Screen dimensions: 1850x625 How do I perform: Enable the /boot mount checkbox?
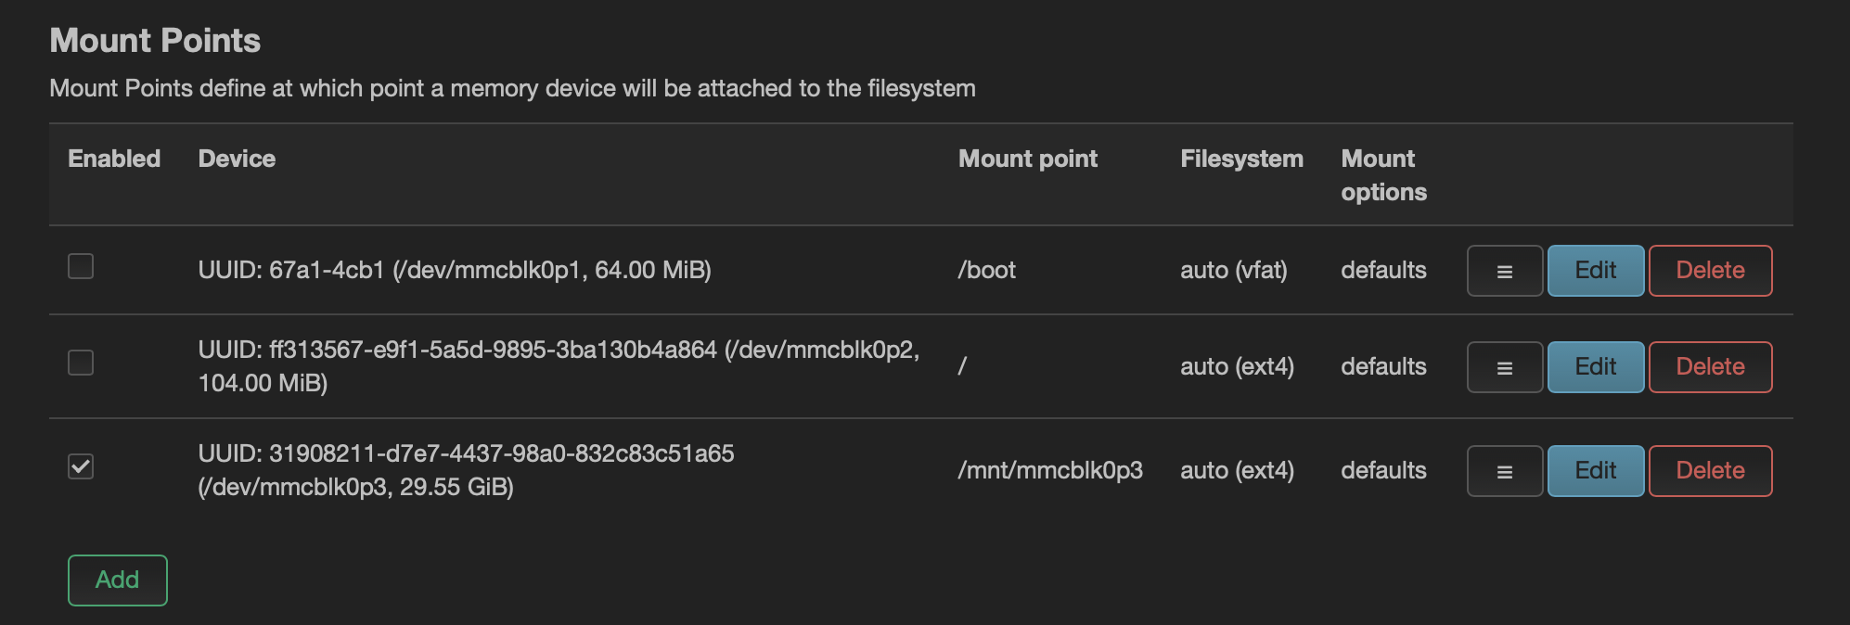81,267
